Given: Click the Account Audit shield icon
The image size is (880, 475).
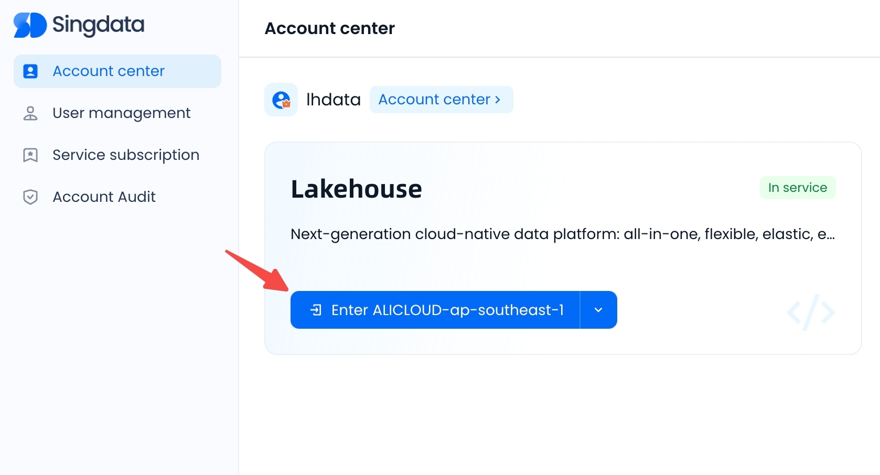Looking at the screenshot, I should (x=30, y=197).
